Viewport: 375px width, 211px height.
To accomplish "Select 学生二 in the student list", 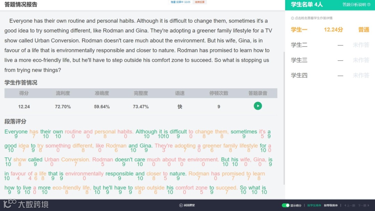I will pos(299,45).
